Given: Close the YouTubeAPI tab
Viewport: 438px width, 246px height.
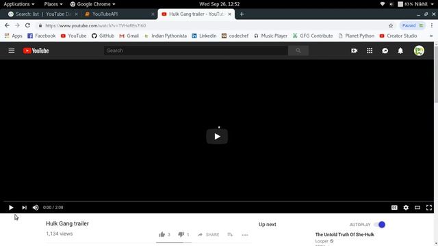Looking at the screenshot, I should (x=153, y=14).
